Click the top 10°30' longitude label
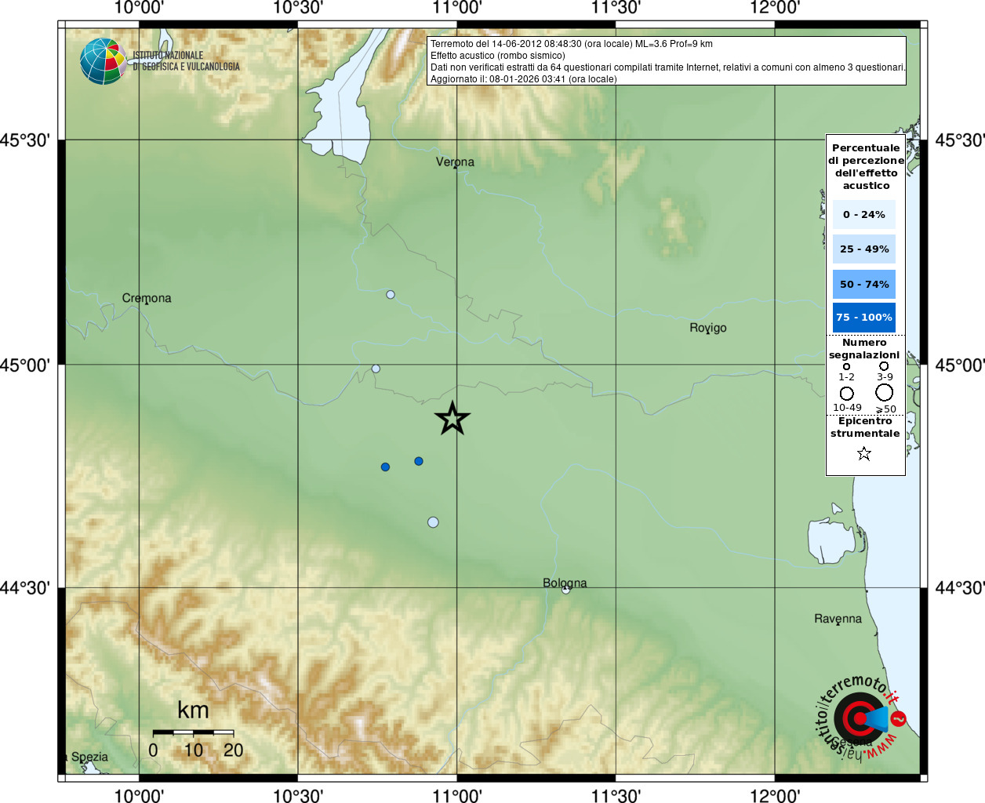The width and height of the screenshot is (985, 803). 298,8
